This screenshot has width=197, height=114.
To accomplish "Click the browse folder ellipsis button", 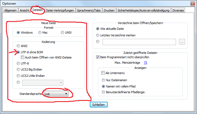I will point(182,42).
